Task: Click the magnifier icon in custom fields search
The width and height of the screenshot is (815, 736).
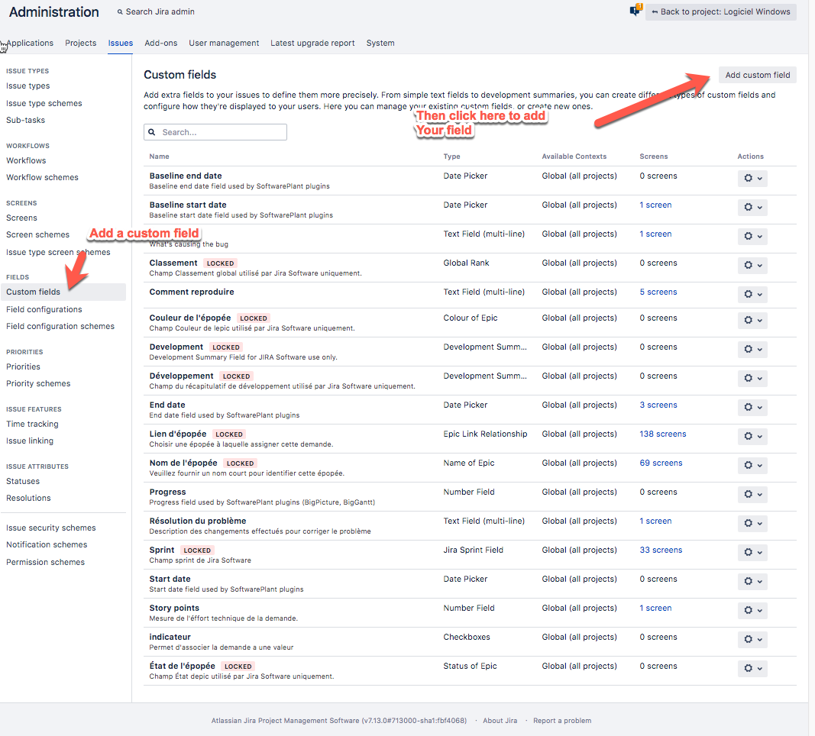Action: coord(152,132)
